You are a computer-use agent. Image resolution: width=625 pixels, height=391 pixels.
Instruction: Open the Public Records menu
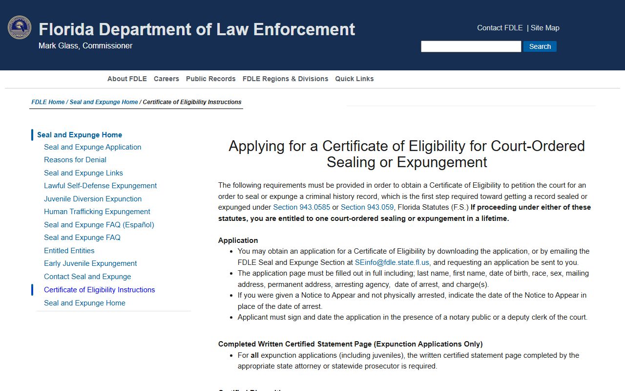[x=211, y=79]
